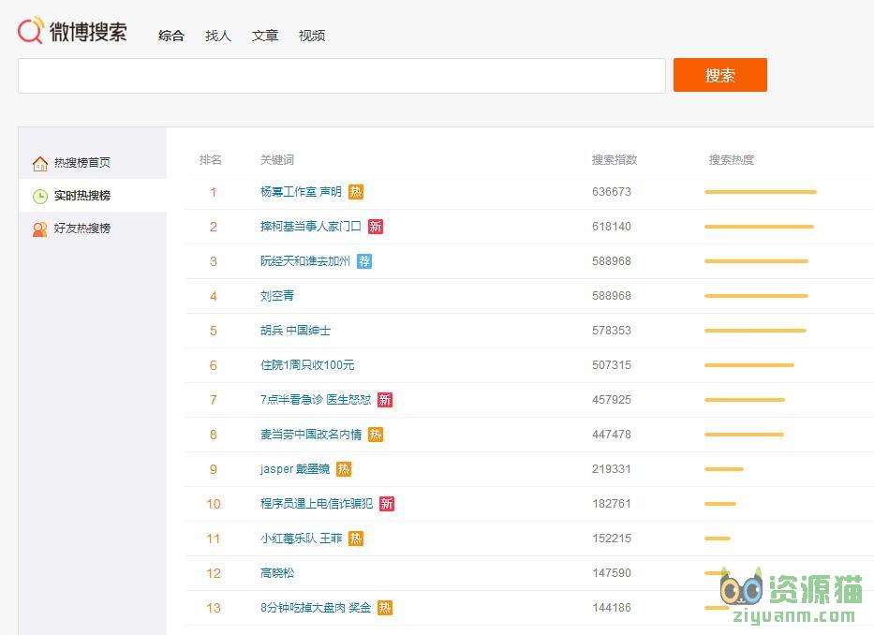
Task: Focus the Weibo search input box
Action: point(342,76)
